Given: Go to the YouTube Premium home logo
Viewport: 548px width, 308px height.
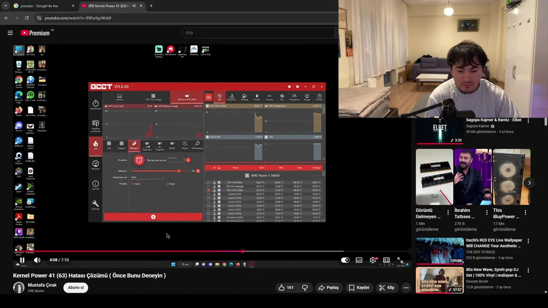Looking at the screenshot, I should pyautogui.click(x=36, y=33).
